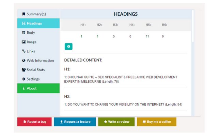Click the H icon beside Headings

click(24, 23)
